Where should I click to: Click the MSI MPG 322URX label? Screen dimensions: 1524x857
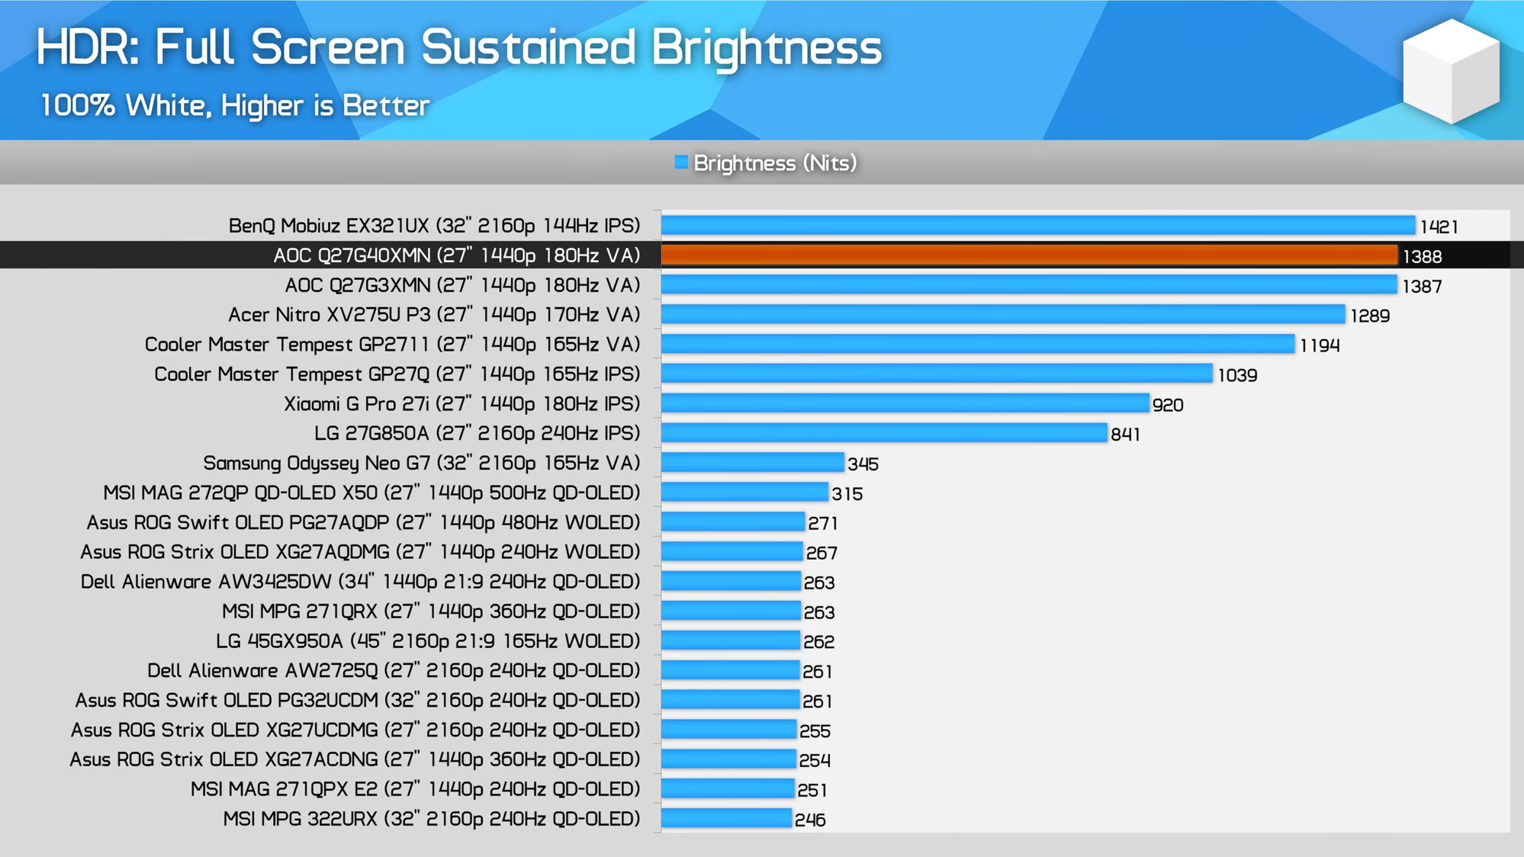(431, 820)
